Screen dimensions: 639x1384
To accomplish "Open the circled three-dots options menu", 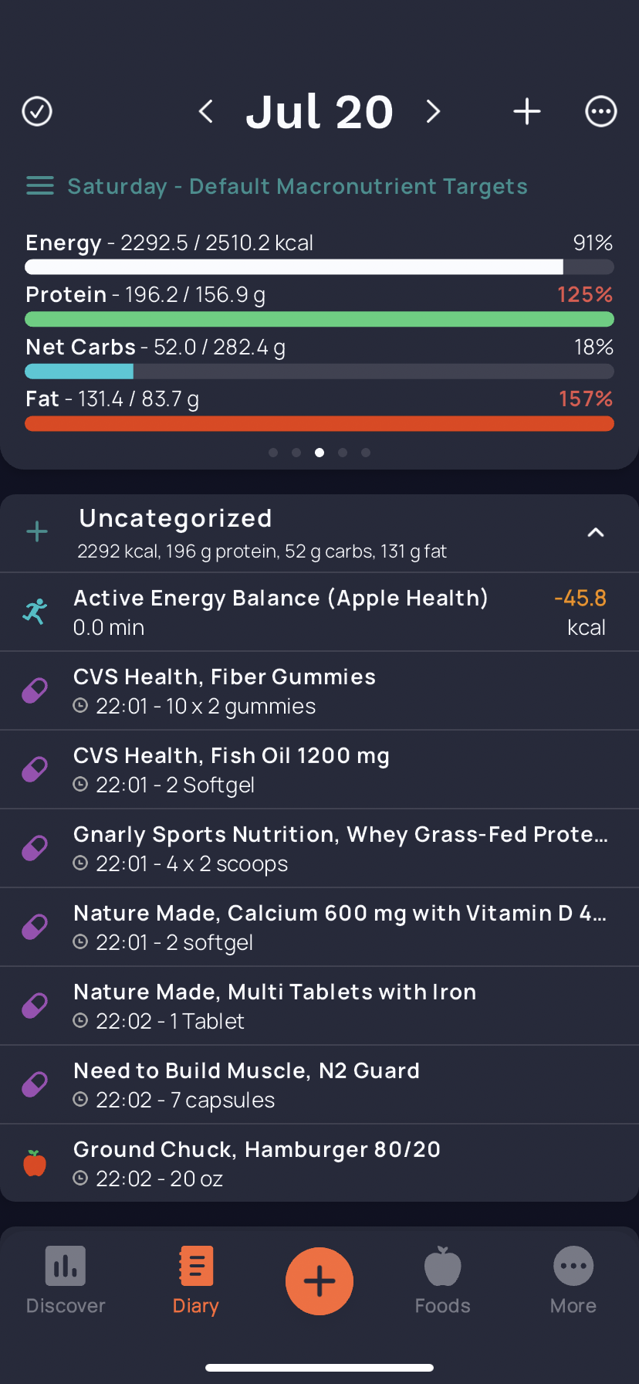I will 601,112.
